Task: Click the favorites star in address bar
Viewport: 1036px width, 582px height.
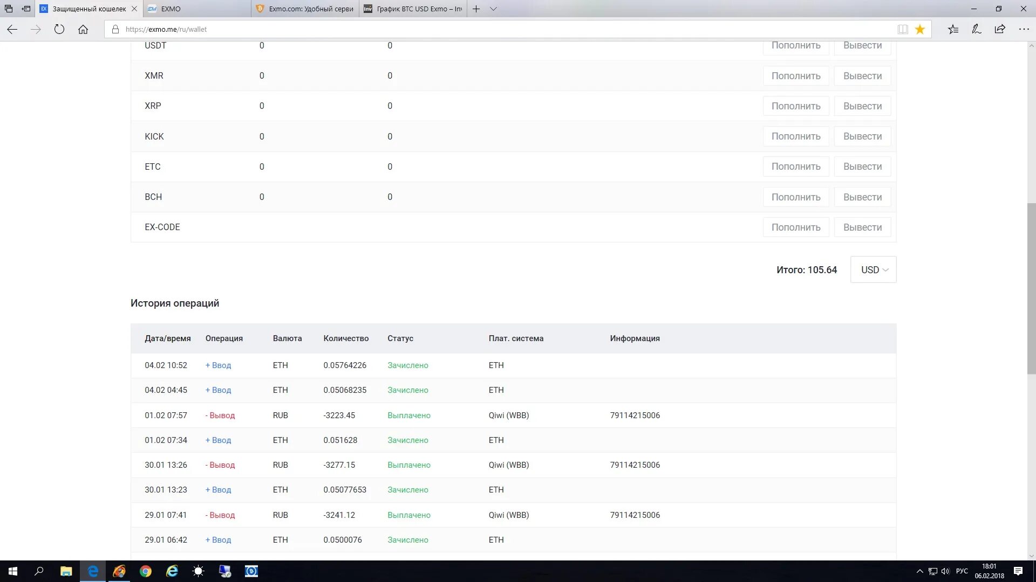Action: 920,30
